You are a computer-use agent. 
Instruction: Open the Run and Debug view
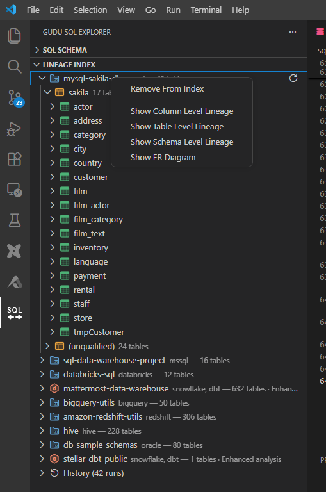14,129
